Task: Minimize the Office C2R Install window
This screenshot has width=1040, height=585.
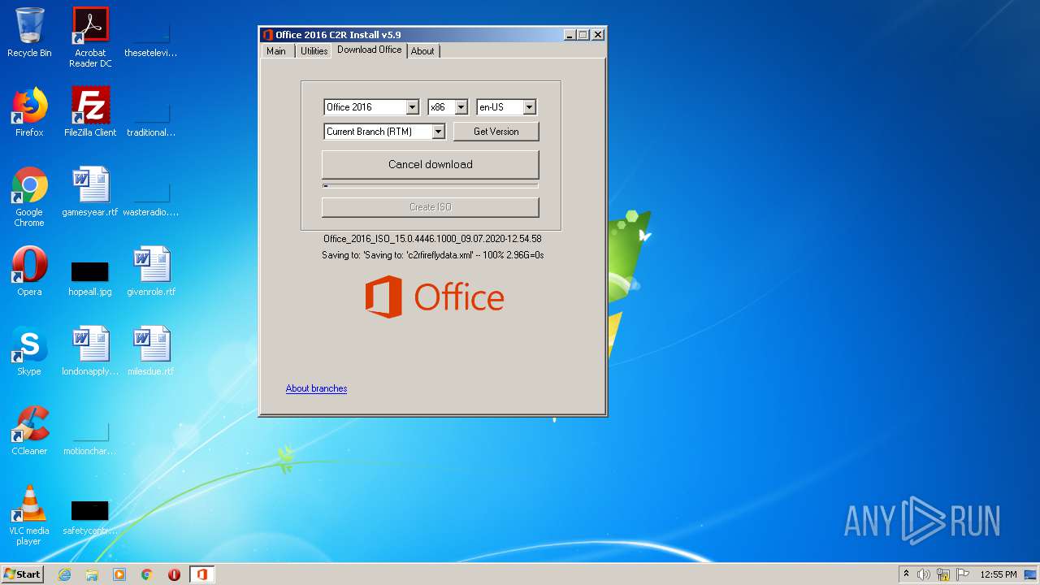Action: pos(570,35)
